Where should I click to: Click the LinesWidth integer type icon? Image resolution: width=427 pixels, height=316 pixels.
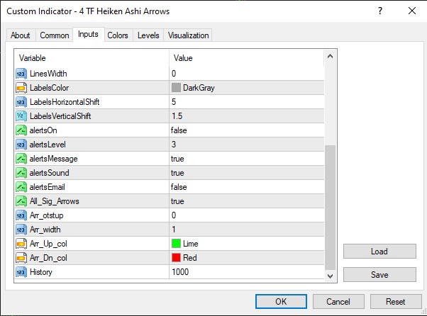coord(21,74)
